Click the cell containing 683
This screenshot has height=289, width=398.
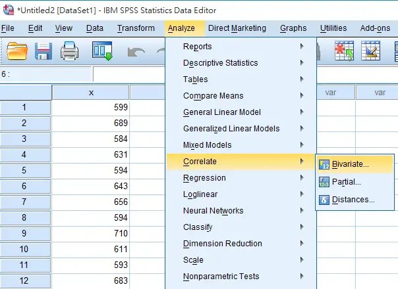pos(91,280)
